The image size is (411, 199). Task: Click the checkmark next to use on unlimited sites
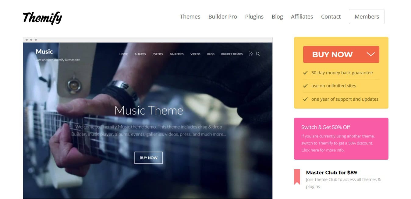(305, 86)
